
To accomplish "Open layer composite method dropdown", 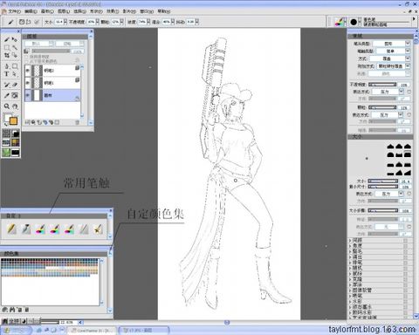I will point(39,44).
